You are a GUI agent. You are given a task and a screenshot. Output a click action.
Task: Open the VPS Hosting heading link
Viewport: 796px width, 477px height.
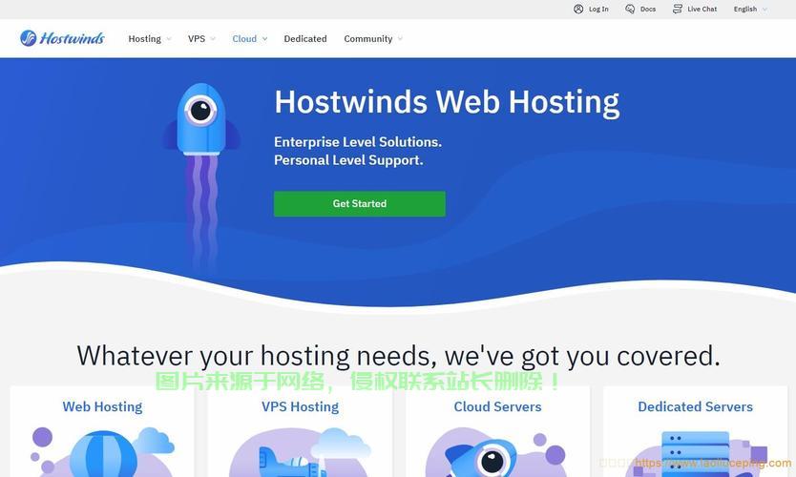tap(300, 406)
